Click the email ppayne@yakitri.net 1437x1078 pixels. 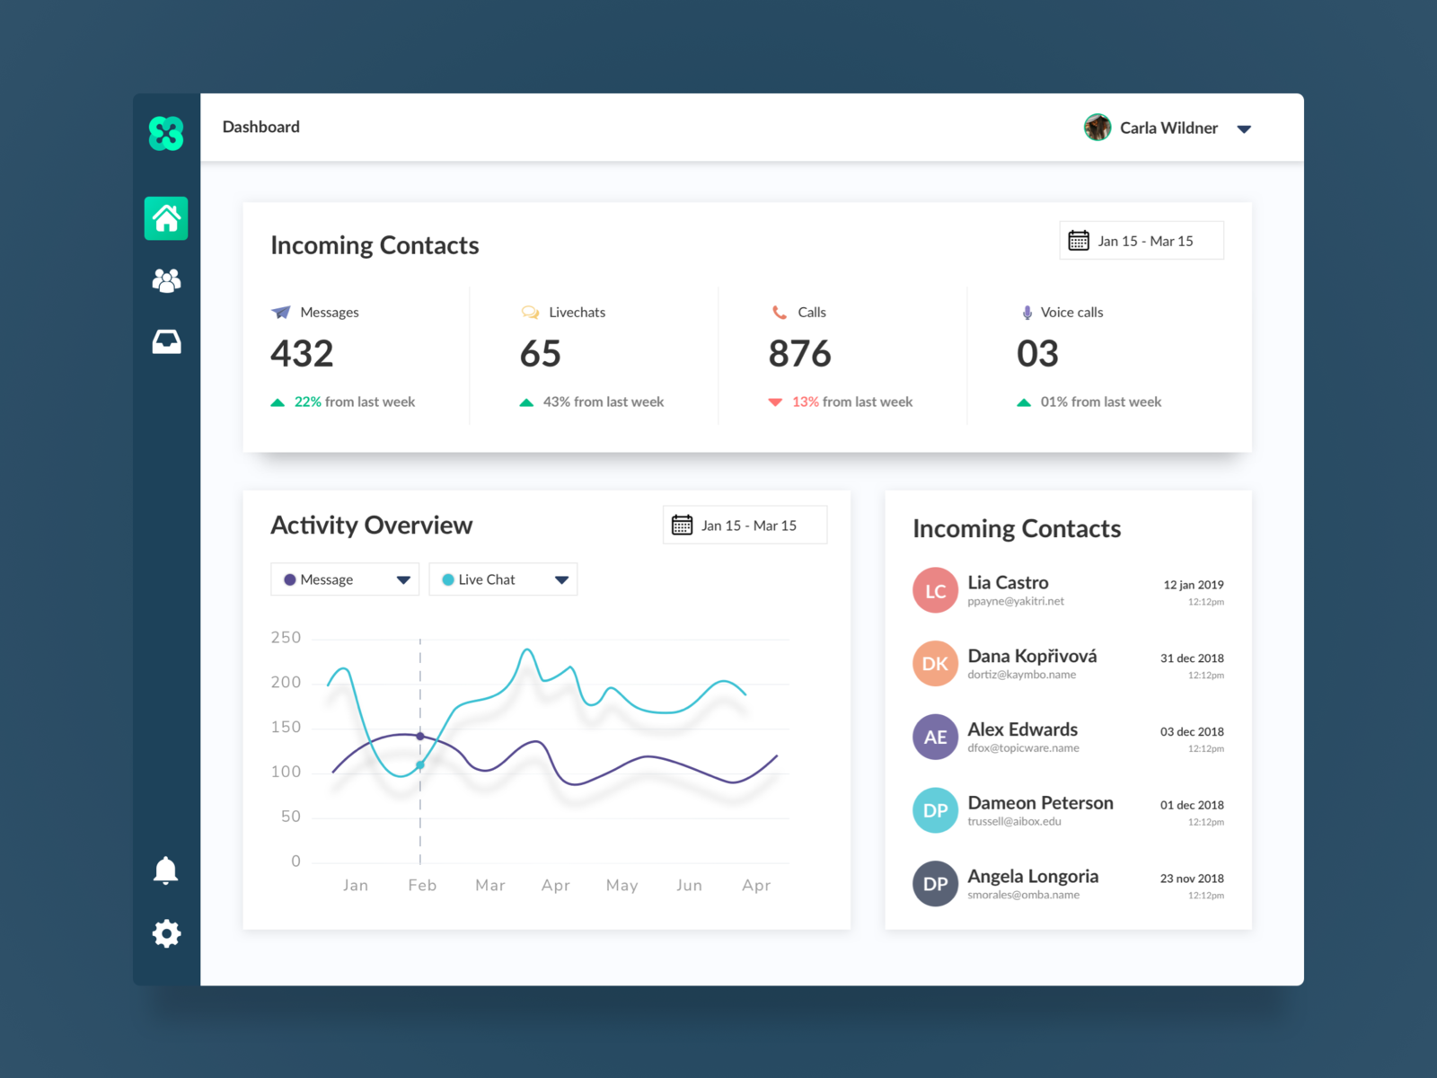click(x=1016, y=602)
